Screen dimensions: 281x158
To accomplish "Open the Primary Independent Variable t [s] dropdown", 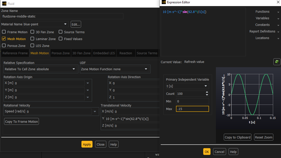I will click(x=187, y=86).
